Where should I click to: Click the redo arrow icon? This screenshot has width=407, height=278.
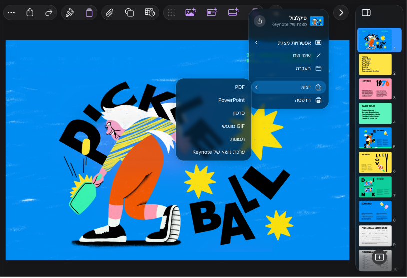[49, 12]
